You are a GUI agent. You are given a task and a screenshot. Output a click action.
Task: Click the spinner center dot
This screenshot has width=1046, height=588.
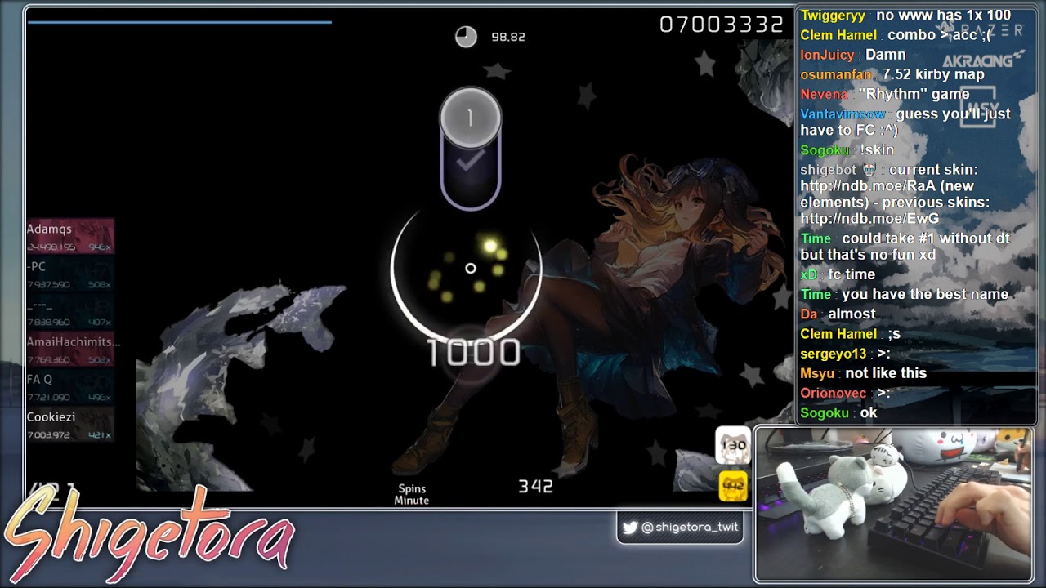point(470,268)
